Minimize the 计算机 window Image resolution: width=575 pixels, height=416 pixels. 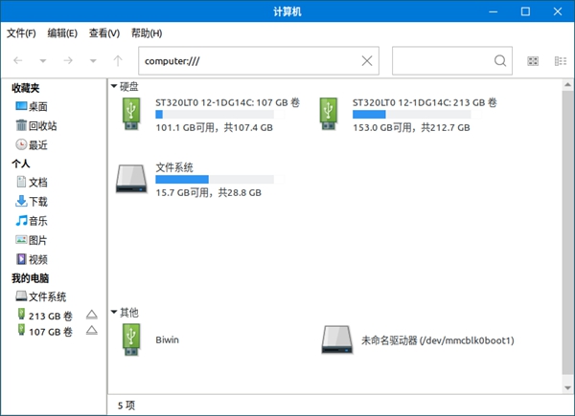pos(494,11)
